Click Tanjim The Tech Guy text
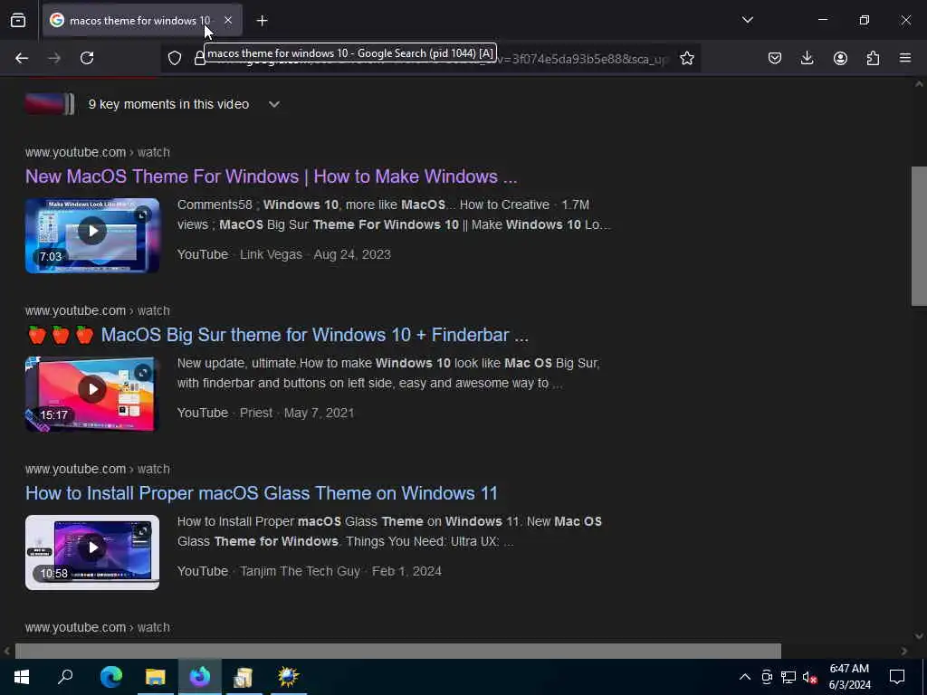927x695 pixels. coord(300,571)
